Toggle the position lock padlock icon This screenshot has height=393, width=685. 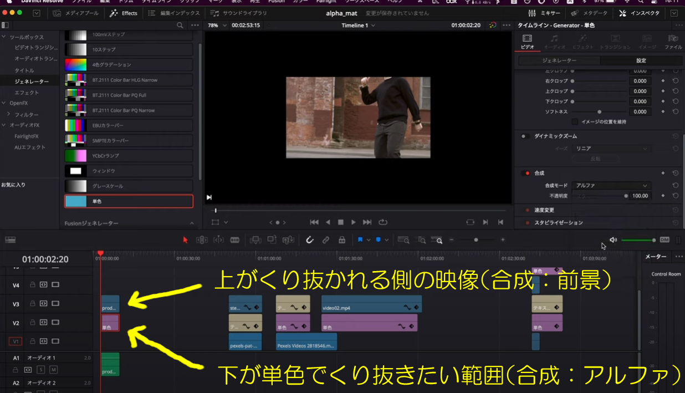tap(342, 240)
